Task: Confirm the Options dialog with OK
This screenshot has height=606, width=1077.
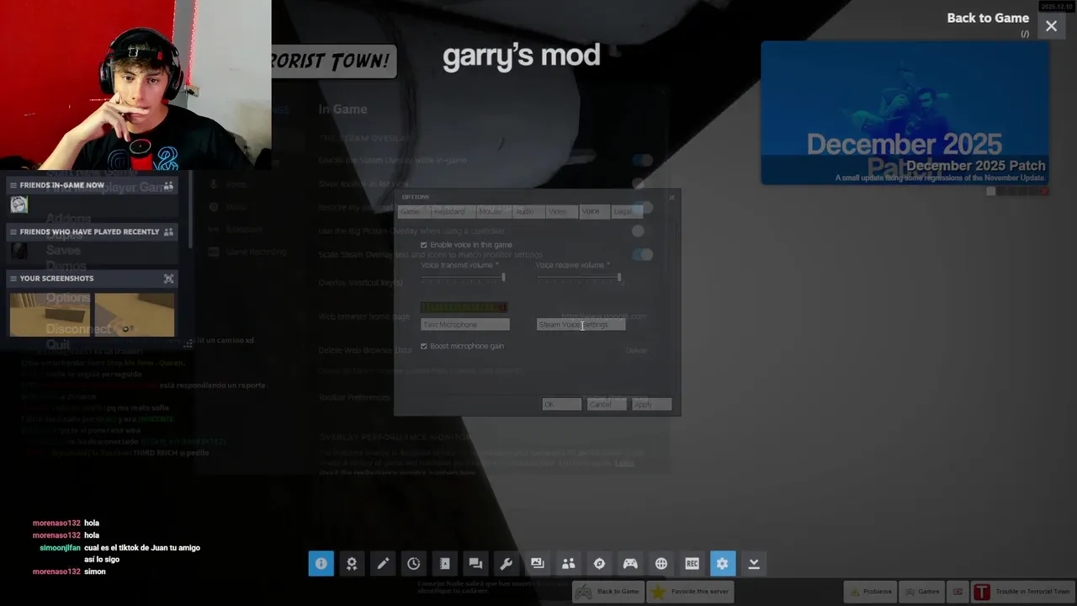Action: [x=561, y=405]
